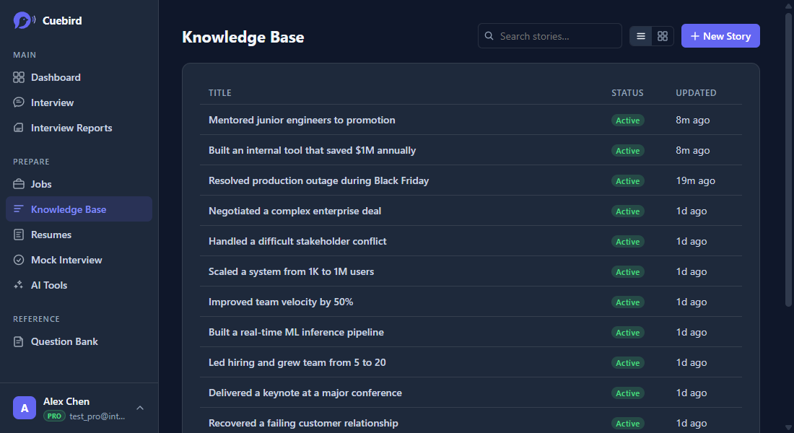Click the magnifier icon in search box
This screenshot has width=794, height=433.
[x=489, y=36]
